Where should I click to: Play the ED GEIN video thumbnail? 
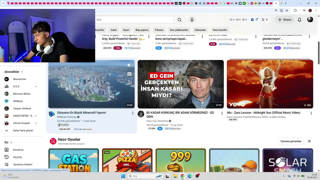181,84
